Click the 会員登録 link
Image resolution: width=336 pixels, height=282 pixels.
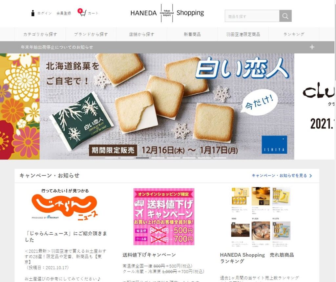coord(64,13)
